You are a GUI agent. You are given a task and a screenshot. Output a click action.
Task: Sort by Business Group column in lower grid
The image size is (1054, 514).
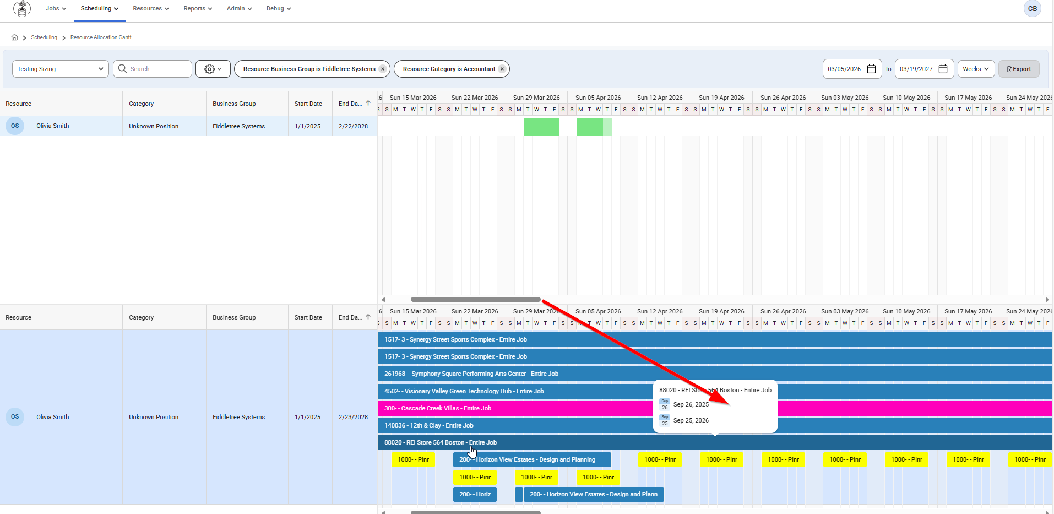(247, 317)
